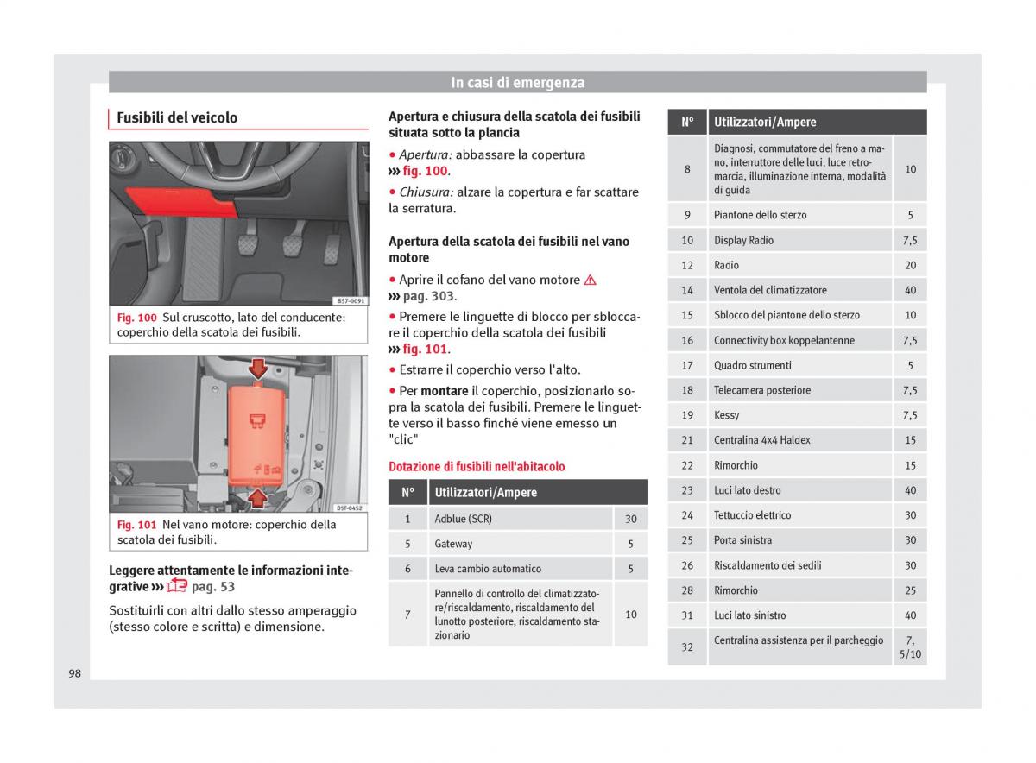Click the Fig. 100 dashboard fuse cover photo
The height and width of the screenshot is (763, 1036).
pyautogui.click(x=238, y=224)
